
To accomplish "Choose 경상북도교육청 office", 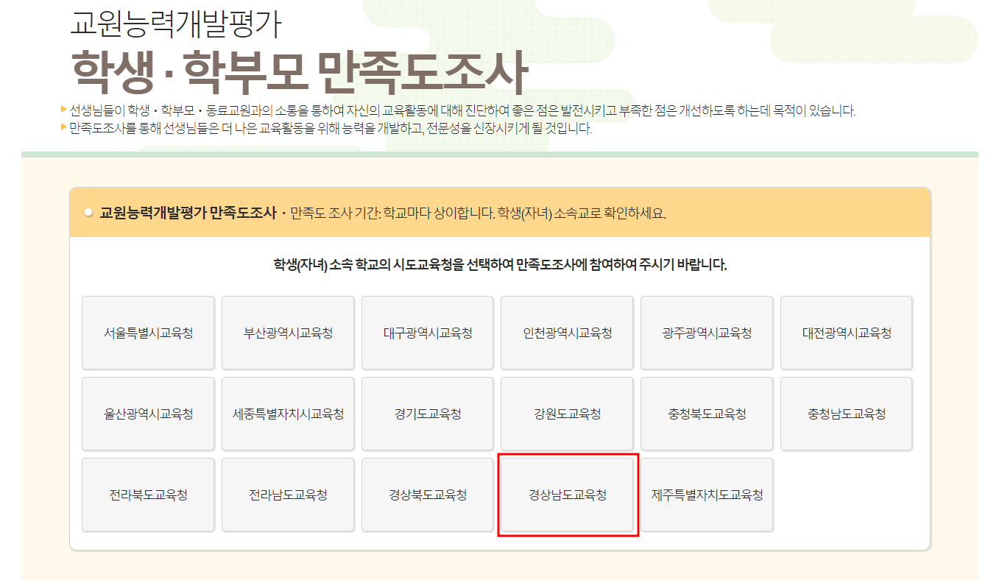I will [428, 495].
